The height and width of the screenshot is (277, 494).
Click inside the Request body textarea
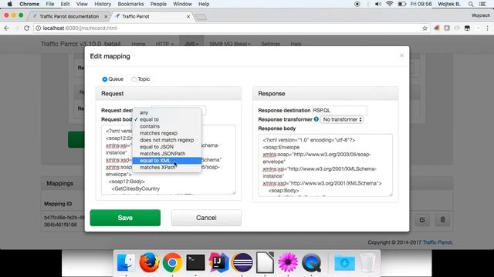click(x=168, y=159)
